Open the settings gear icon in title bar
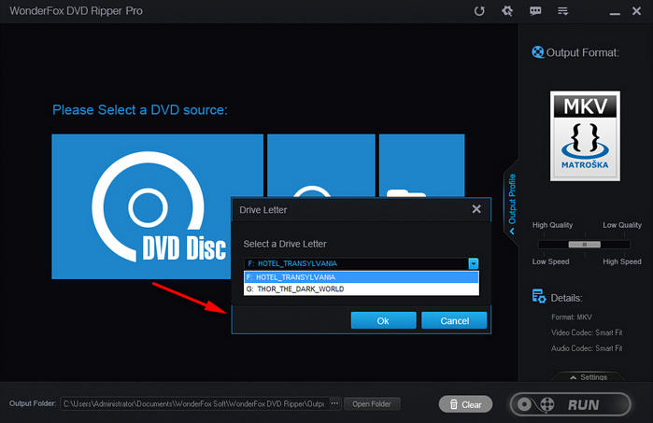The image size is (653, 423). (x=507, y=11)
